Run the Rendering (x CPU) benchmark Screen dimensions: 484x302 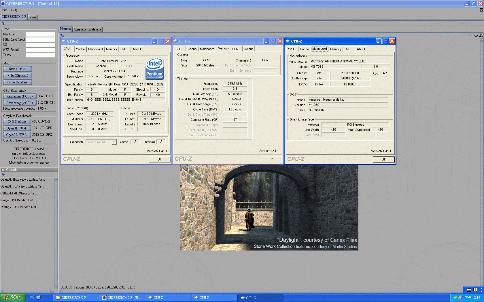[x=20, y=103]
